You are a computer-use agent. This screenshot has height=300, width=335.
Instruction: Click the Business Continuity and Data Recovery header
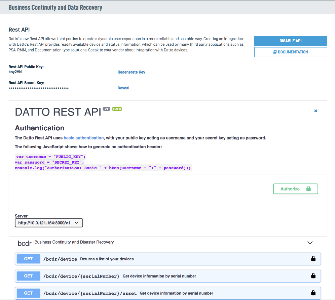coord(55,7)
